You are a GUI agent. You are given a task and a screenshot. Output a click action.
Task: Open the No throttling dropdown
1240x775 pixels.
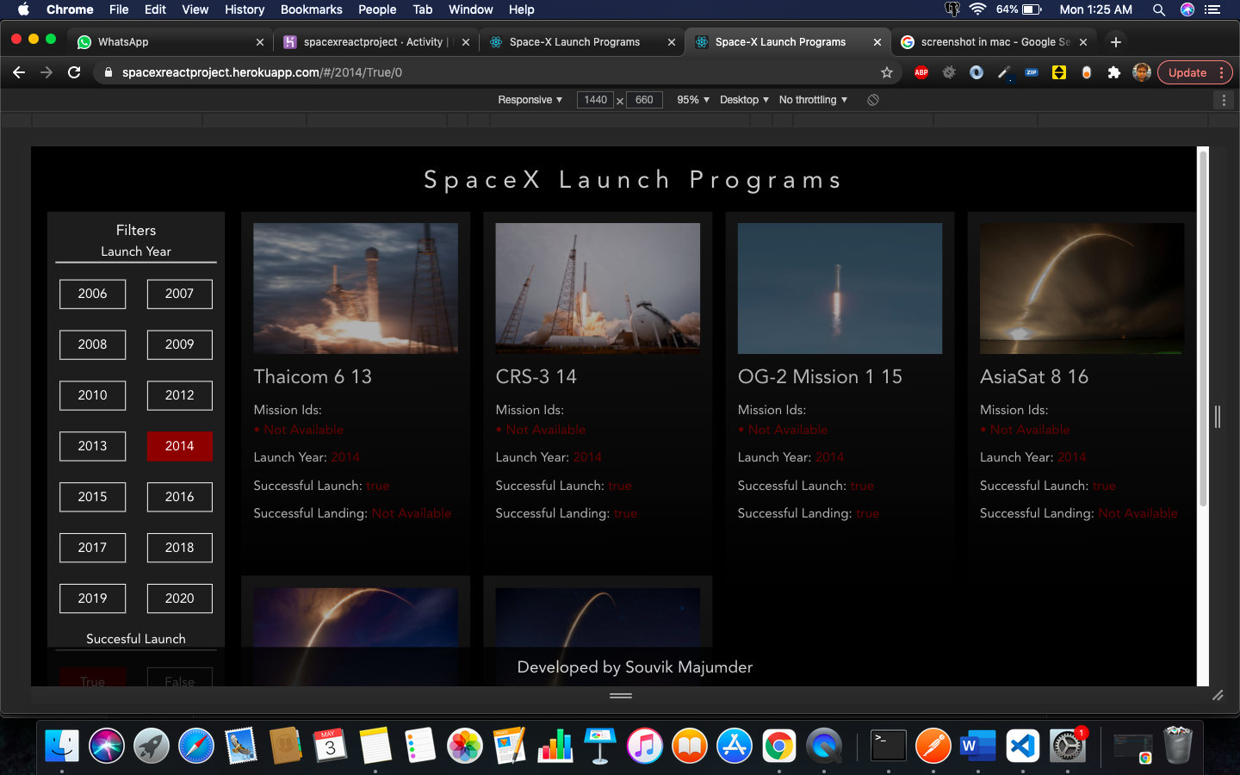[813, 100]
